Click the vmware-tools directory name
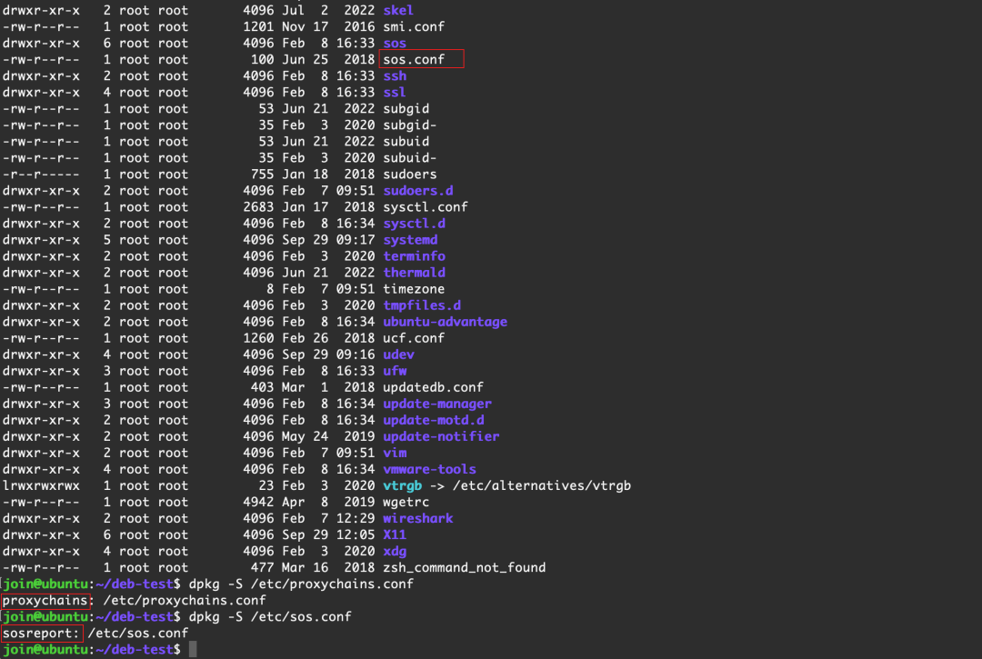The width and height of the screenshot is (982, 659). [x=429, y=469]
